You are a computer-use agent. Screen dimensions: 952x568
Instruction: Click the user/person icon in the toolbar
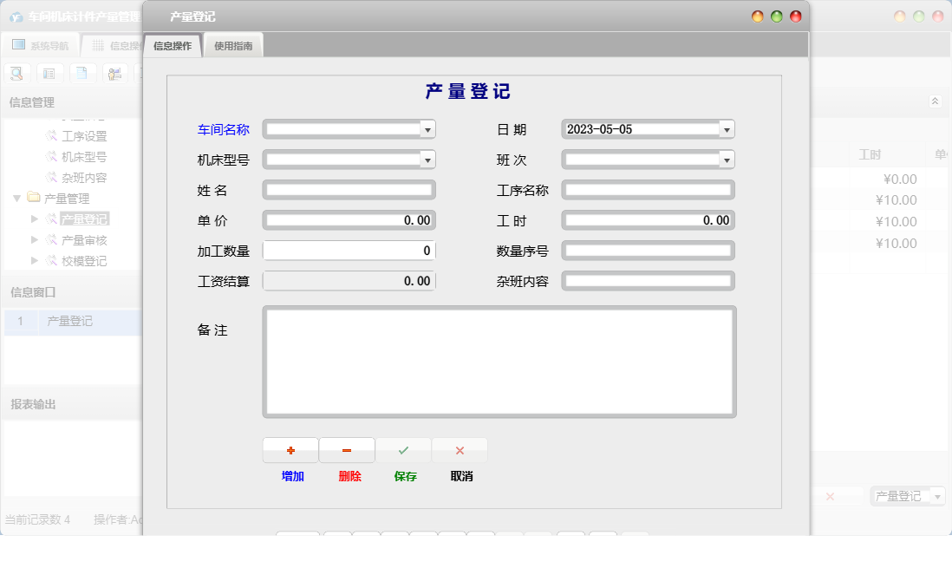coord(114,73)
